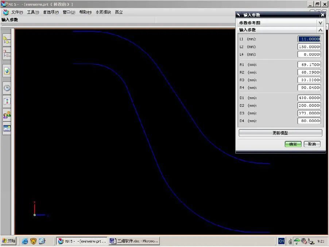The image size is (329, 247).
Task: Click the 开始 Start button
Action: pos(9,241)
